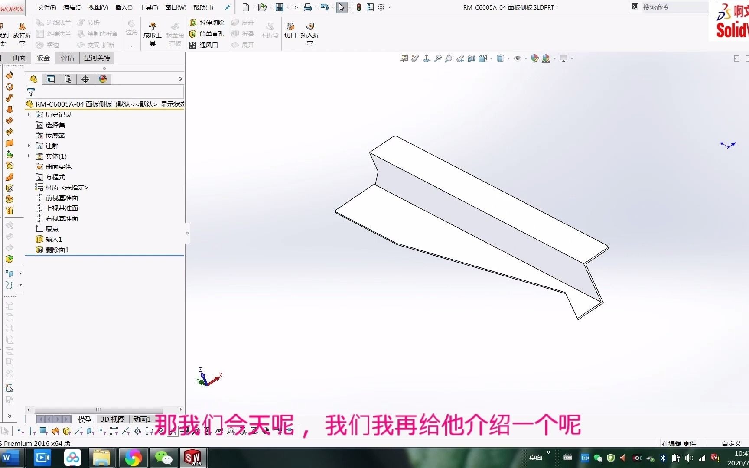The image size is (749, 468).
Task: Open SolidWorks 2016 from the taskbar
Action: (x=193, y=457)
